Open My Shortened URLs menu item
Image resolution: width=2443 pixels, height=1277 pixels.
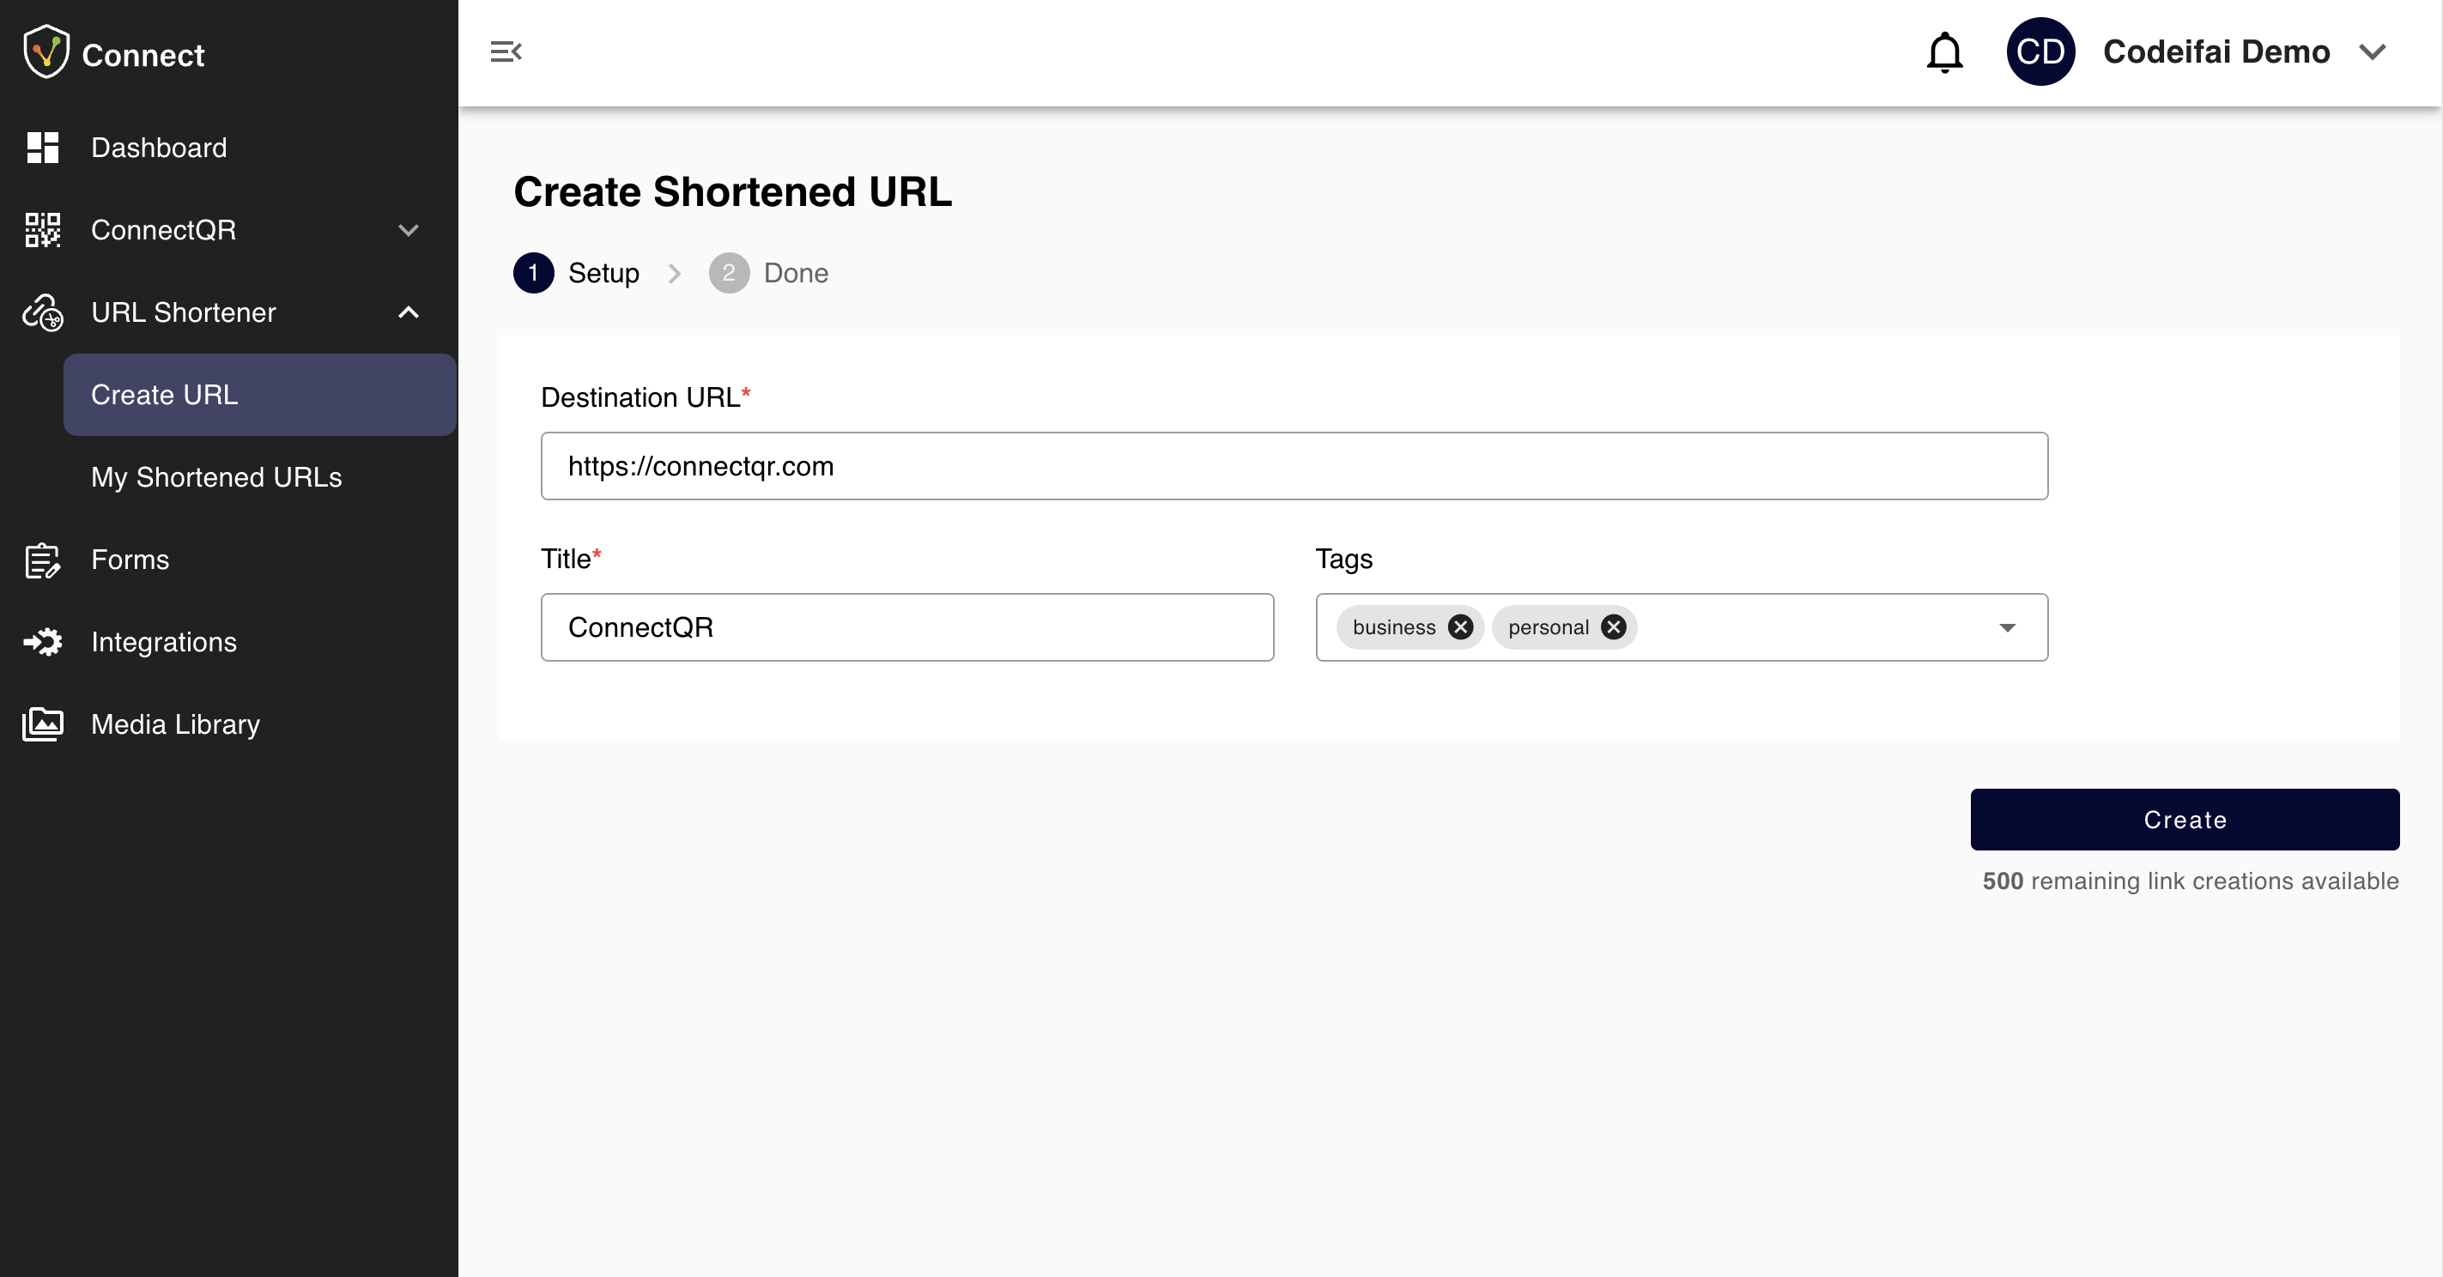216,478
